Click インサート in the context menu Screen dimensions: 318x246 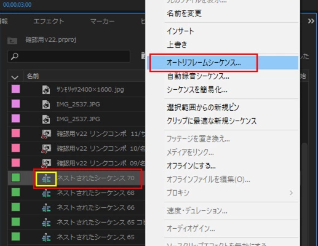[180, 31]
